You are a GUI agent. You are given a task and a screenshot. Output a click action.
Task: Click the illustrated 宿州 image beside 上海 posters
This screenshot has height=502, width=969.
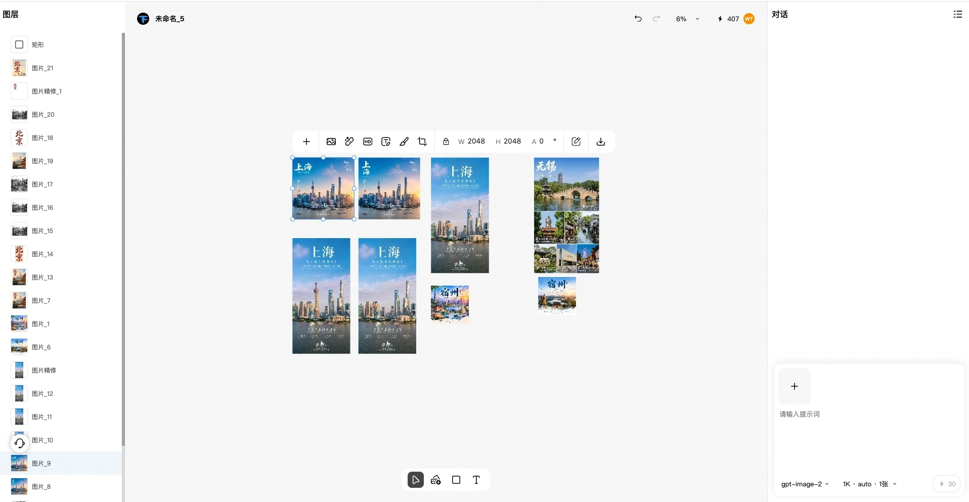[x=450, y=304]
